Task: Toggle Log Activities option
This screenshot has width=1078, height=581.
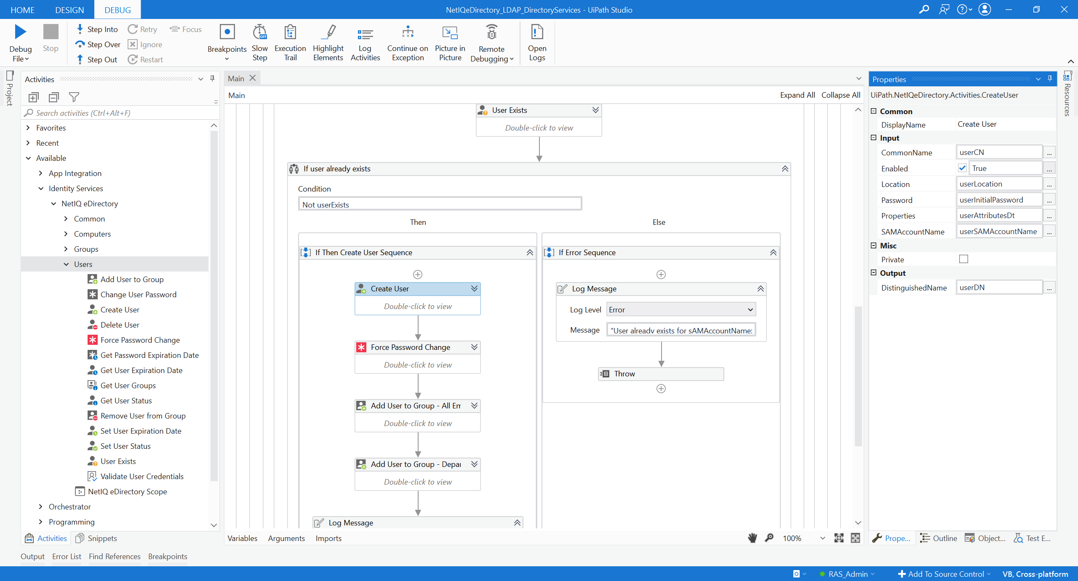Action: pos(365,42)
